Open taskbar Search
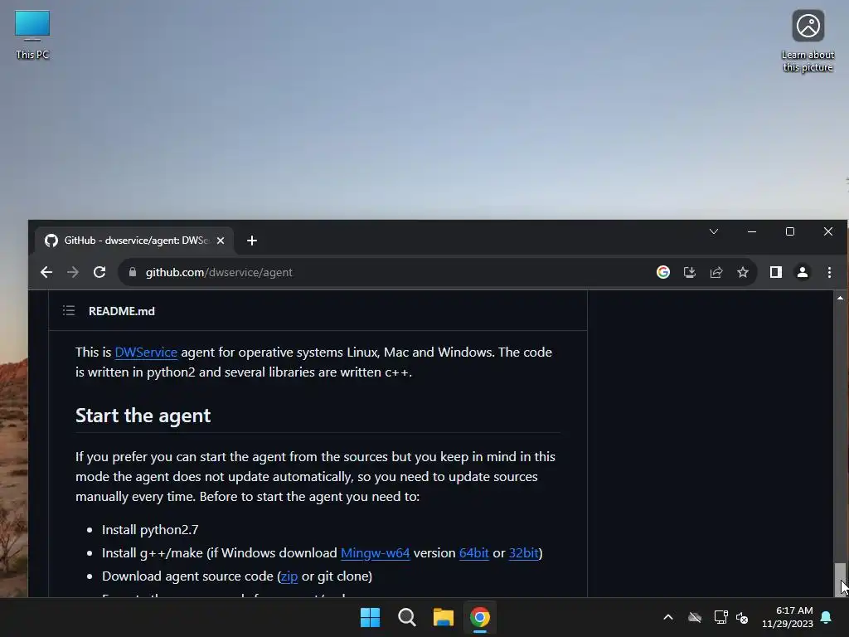Image resolution: width=849 pixels, height=637 pixels. click(406, 617)
